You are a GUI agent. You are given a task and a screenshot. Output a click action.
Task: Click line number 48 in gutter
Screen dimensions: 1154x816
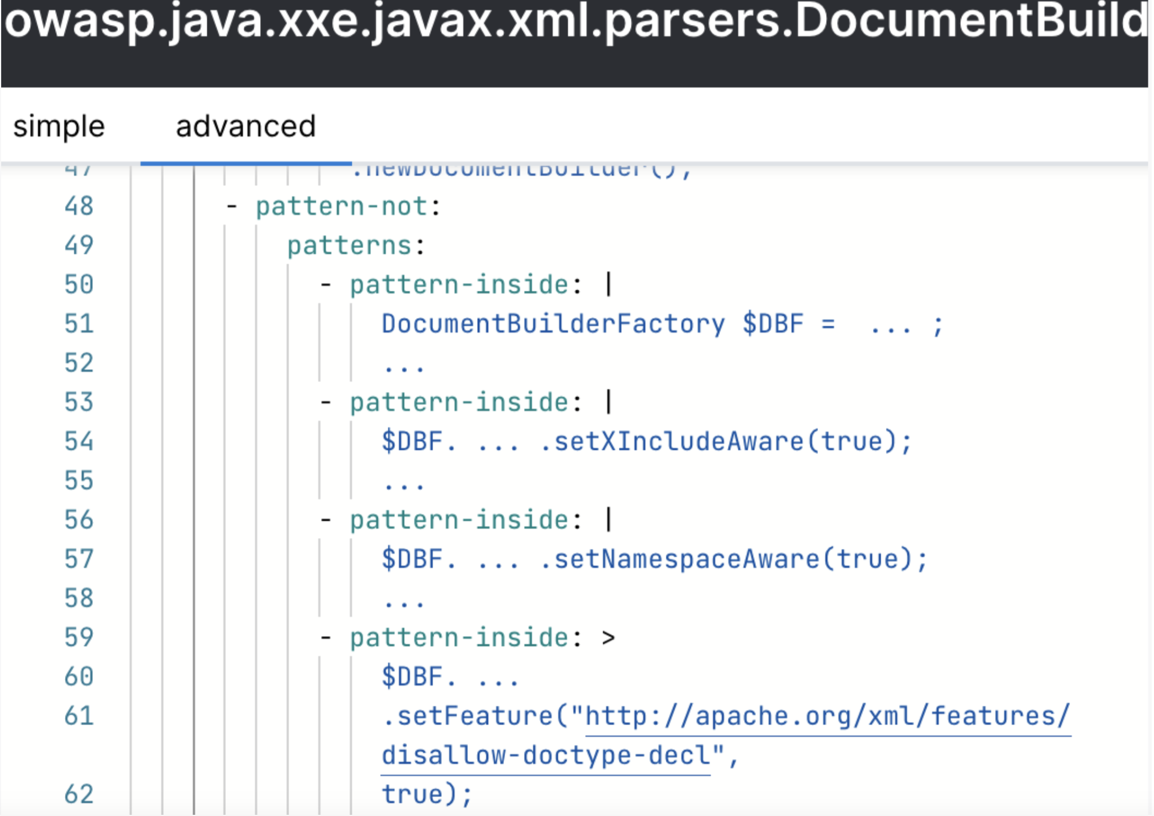click(79, 206)
